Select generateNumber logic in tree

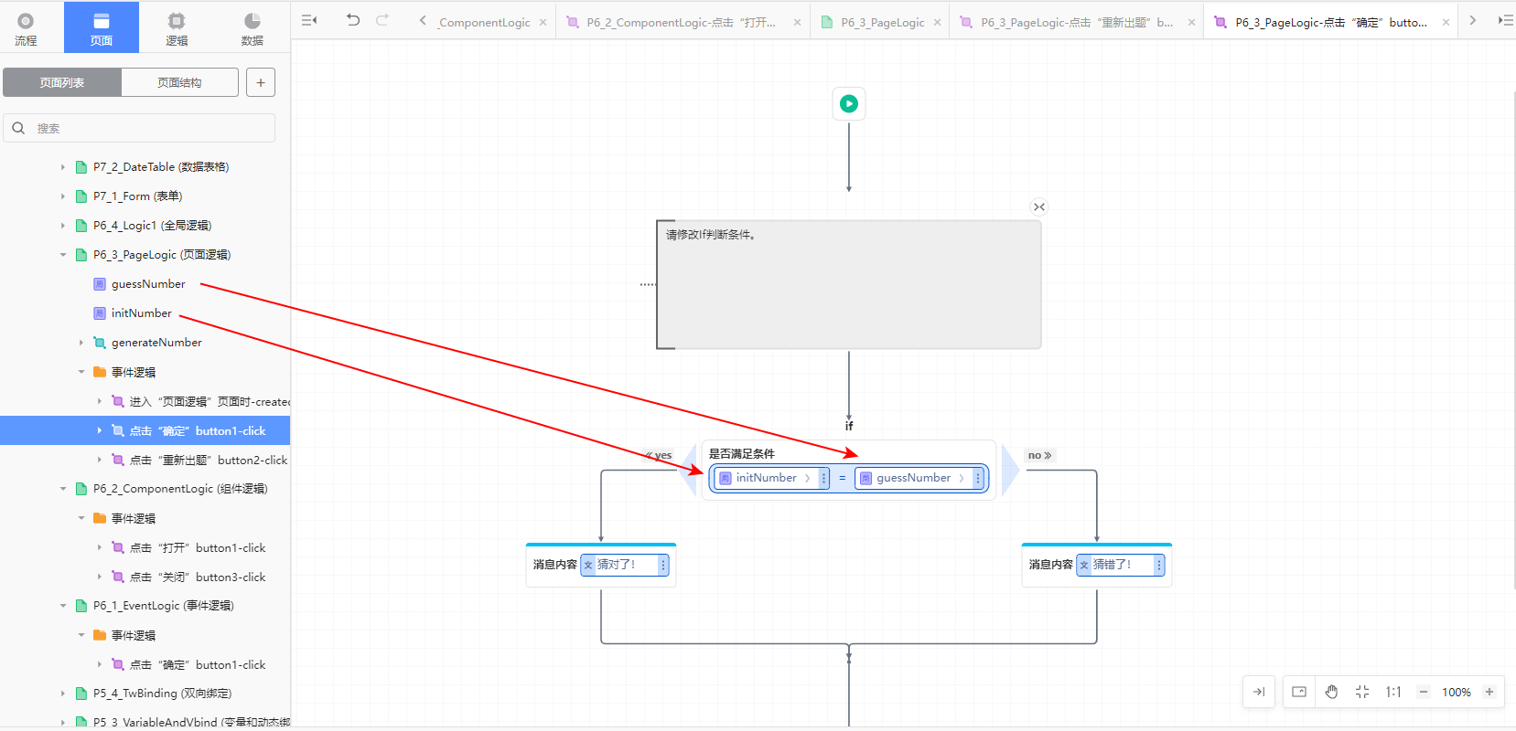coord(156,343)
